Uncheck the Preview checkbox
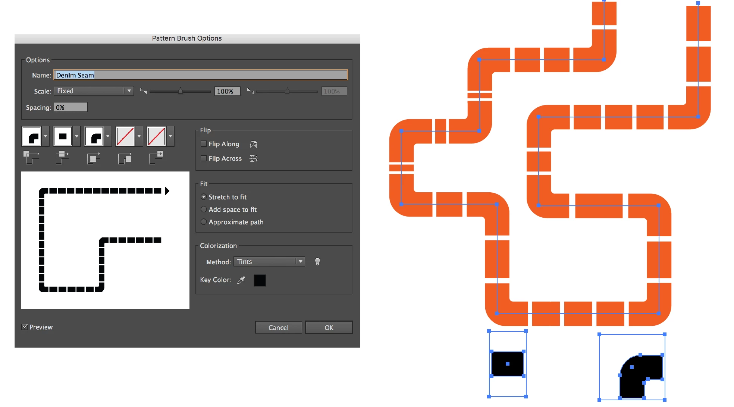 pyautogui.click(x=25, y=327)
